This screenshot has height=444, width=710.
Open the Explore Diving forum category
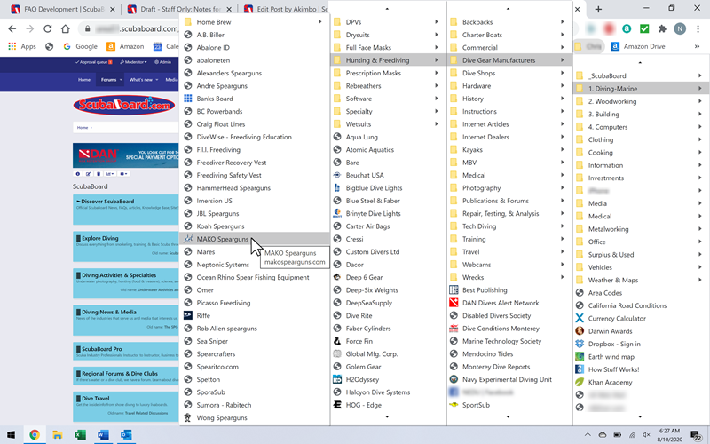(x=100, y=238)
